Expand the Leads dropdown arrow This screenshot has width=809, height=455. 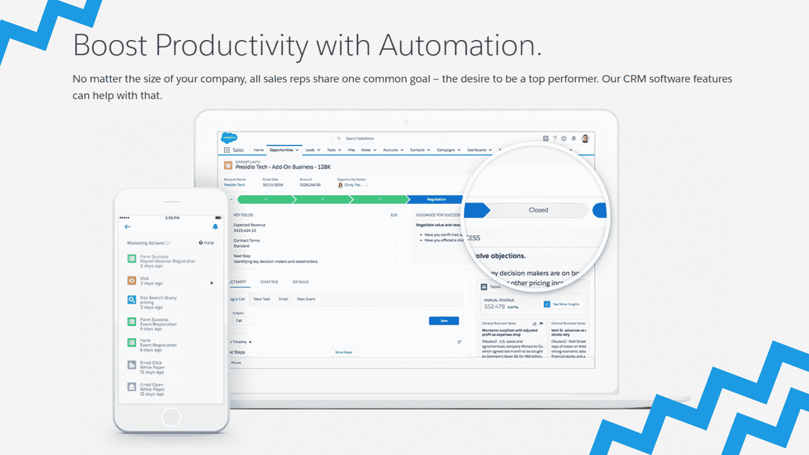click(x=319, y=150)
